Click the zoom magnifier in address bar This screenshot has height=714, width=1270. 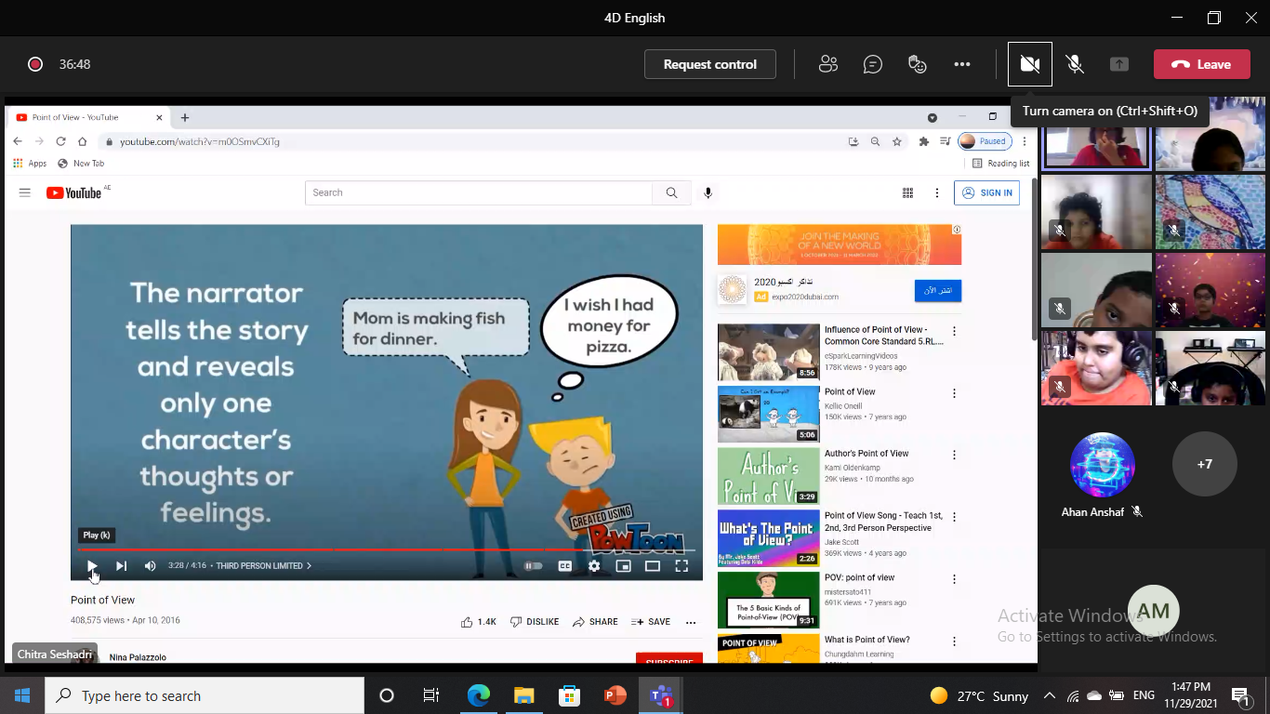point(875,141)
